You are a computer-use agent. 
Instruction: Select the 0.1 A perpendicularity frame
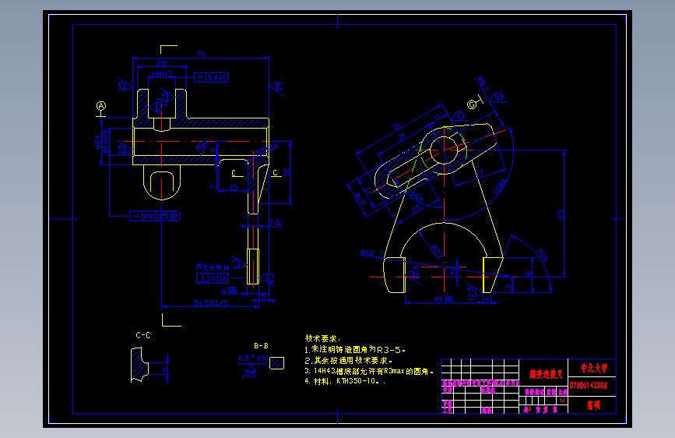[x=213, y=278]
